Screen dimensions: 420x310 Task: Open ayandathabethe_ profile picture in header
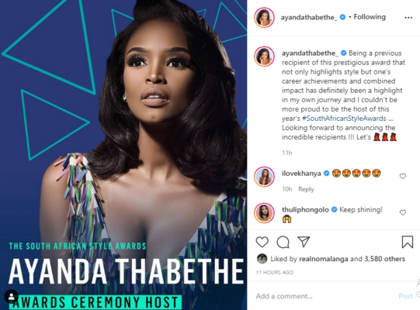tap(264, 18)
